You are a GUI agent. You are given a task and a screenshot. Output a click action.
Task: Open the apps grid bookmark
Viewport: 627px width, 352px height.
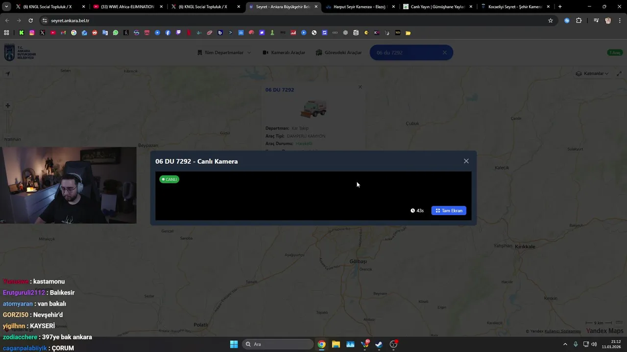[6, 33]
